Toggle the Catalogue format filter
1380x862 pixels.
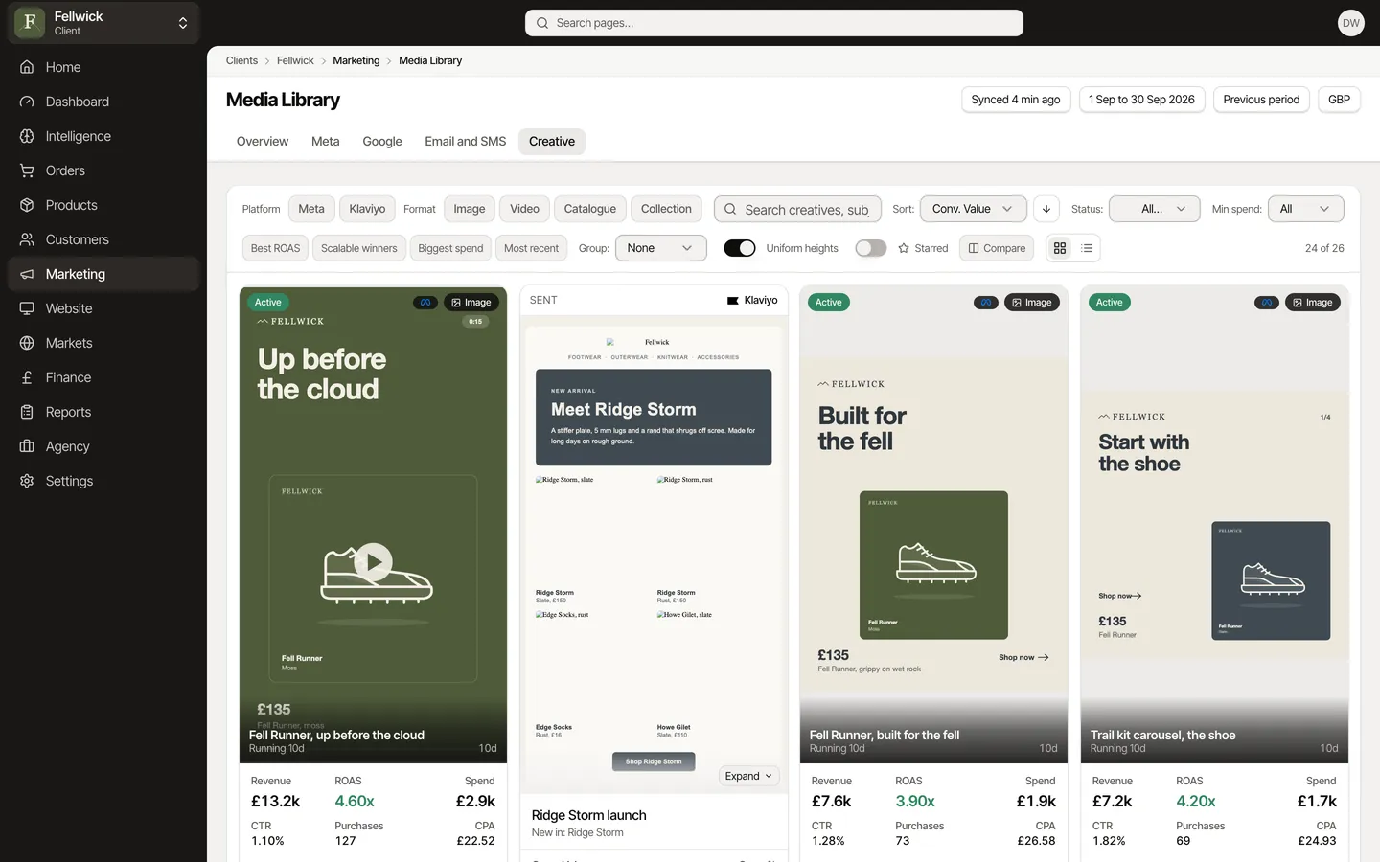click(590, 209)
